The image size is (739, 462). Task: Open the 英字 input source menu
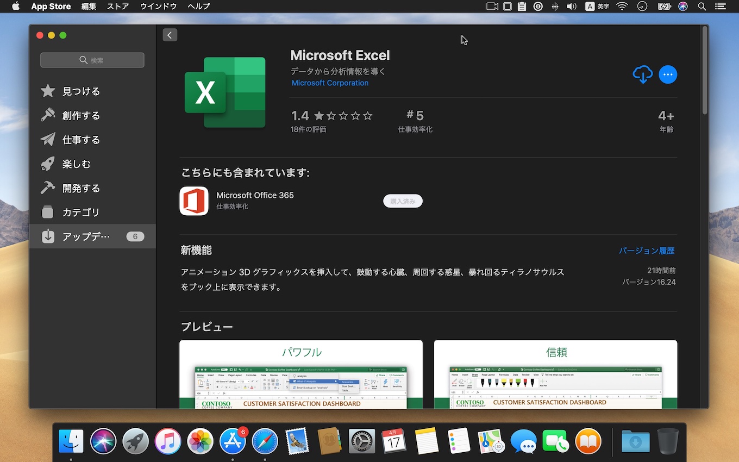(597, 7)
